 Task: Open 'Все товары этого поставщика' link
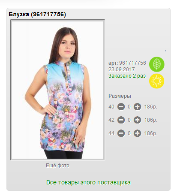point(88,182)
